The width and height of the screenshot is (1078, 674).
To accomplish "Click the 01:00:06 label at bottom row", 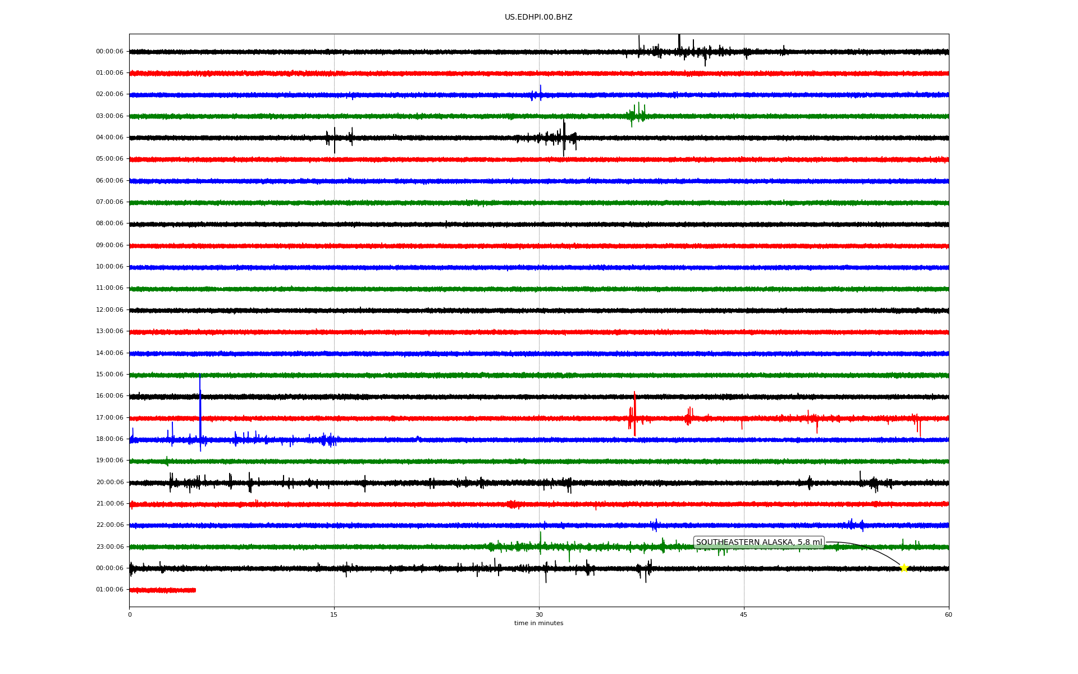I will click(109, 590).
